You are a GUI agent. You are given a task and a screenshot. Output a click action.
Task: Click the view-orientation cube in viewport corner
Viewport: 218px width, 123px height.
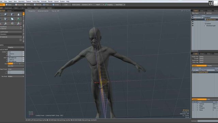[31, 113]
